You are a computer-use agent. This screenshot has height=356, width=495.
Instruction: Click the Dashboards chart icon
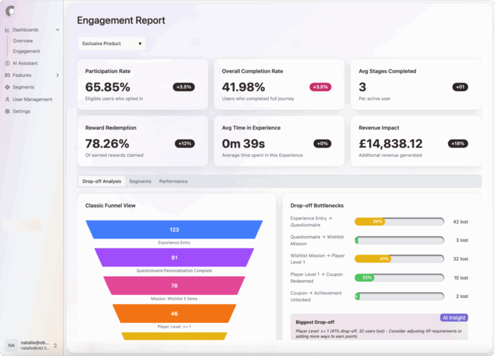point(7,30)
